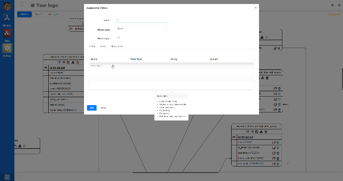
Task: Switch to the Fields tab
Action: pos(92,46)
